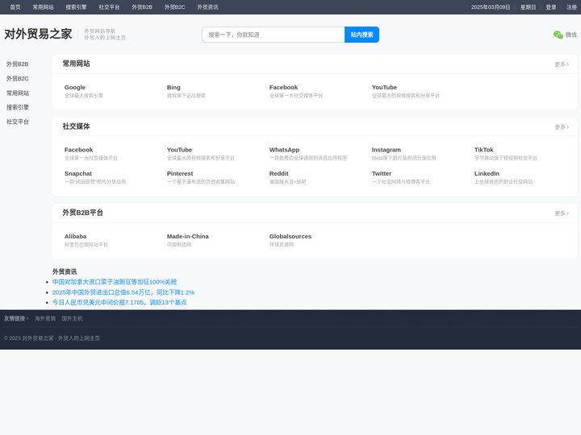
Task: Click the 国外主机 friendly link in the footer
Action: coord(72,318)
